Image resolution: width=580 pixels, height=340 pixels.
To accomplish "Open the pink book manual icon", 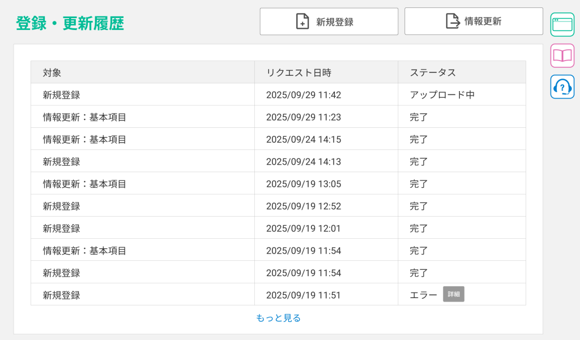I will coord(562,55).
